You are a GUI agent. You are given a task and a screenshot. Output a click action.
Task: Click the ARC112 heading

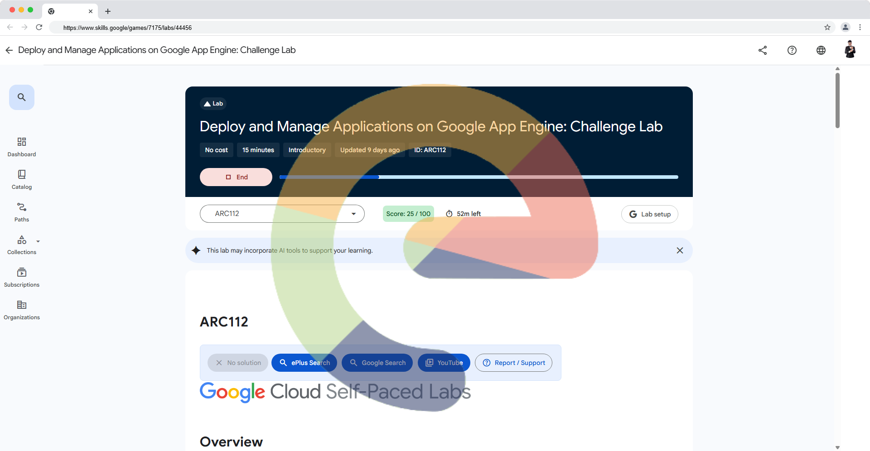point(224,322)
